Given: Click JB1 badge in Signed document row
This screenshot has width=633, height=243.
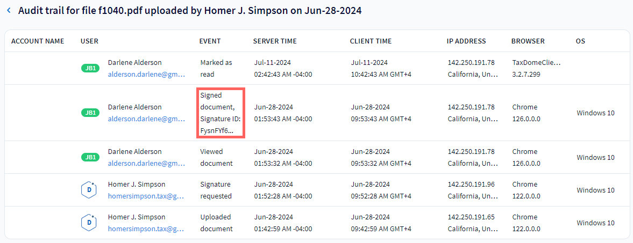Looking at the screenshot, I should click(90, 113).
